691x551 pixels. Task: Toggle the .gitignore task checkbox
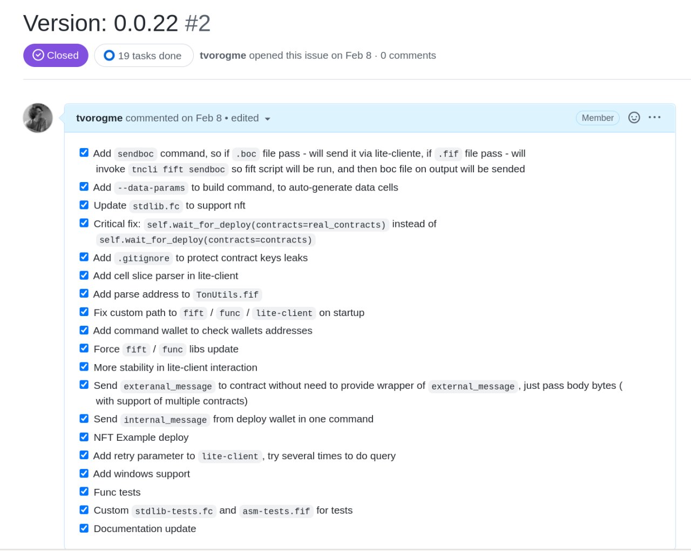point(84,257)
